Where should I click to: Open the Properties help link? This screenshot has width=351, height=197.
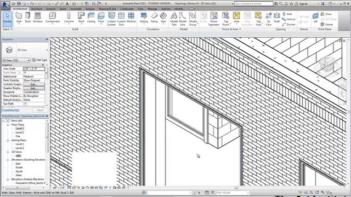point(11,110)
